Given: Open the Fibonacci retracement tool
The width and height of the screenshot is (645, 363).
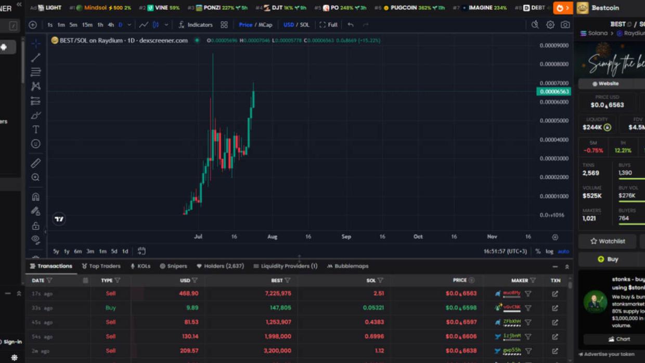Looking at the screenshot, I should (x=35, y=72).
